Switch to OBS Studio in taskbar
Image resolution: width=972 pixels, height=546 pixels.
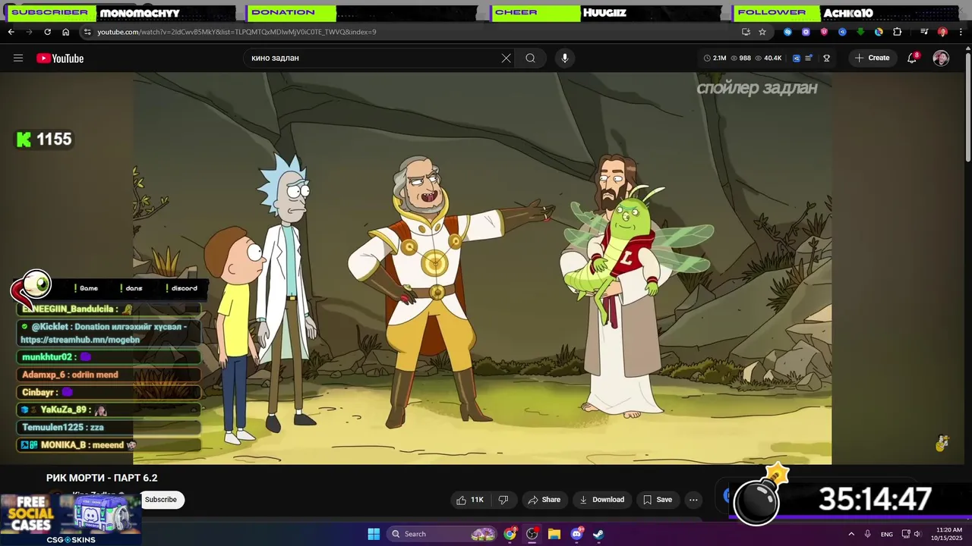(532, 534)
